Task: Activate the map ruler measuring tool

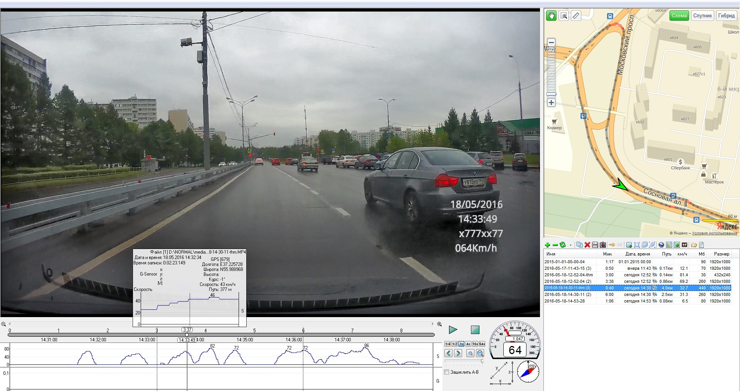Action: click(x=576, y=16)
